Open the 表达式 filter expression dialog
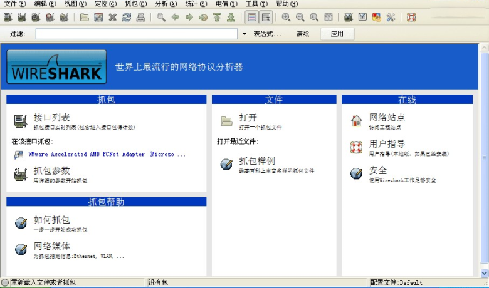 pos(267,34)
